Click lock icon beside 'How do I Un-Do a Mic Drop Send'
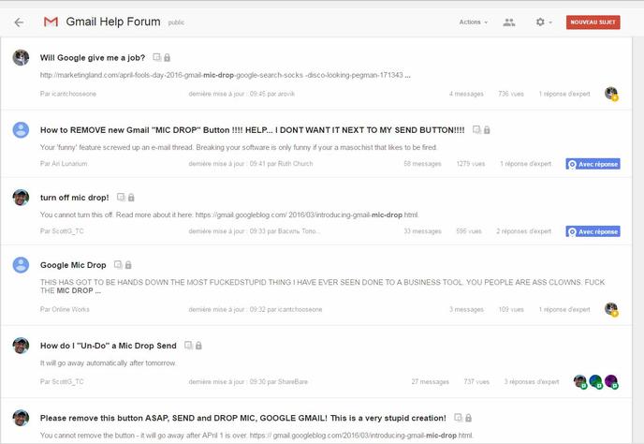Viewport: 644px width, 444px height. coord(198,346)
